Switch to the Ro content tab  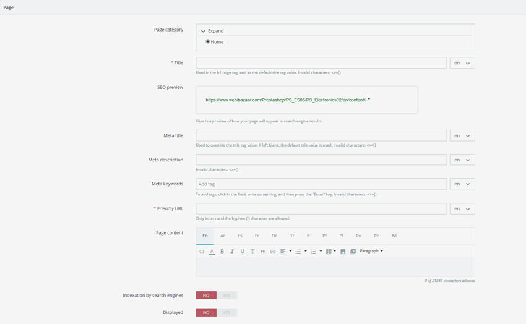click(x=377, y=236)
